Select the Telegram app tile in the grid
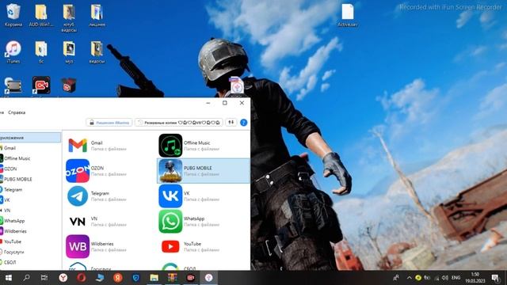 [110, 196]
